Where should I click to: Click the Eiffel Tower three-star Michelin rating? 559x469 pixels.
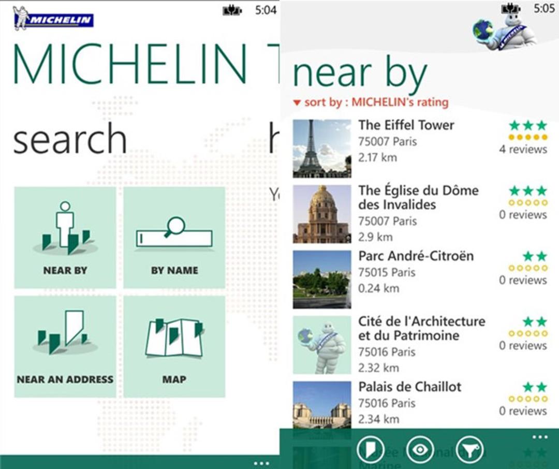coord(528,126)
